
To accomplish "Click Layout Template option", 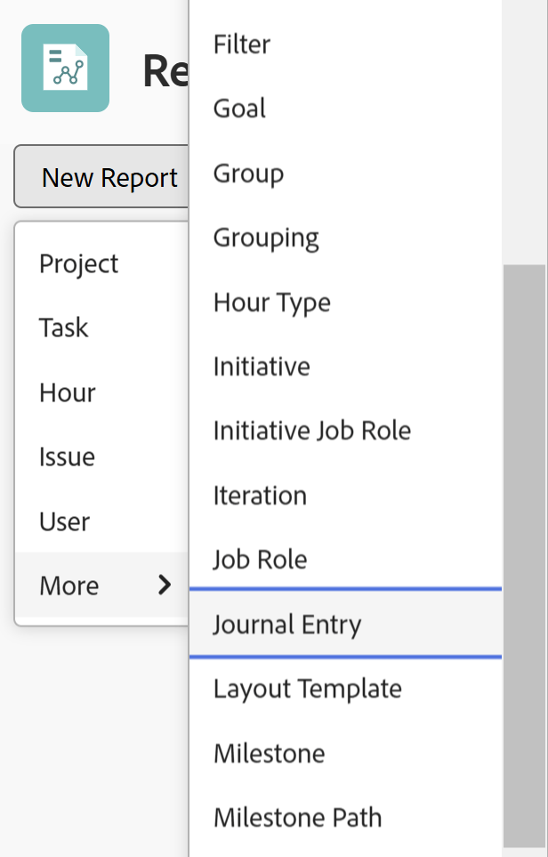I will [x=308, y=689].
